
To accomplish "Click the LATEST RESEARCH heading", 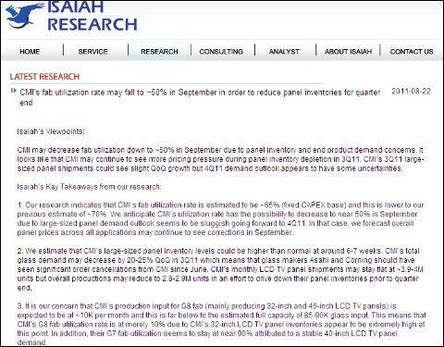I will [44, 77].
